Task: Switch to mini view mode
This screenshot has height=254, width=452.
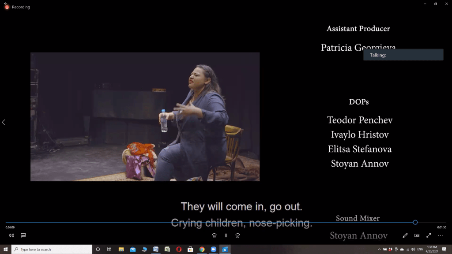Action: [417, 235]
